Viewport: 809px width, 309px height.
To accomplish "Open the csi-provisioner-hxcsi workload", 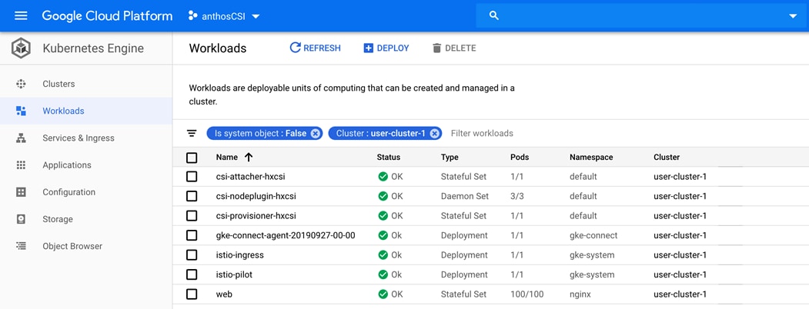I will coord(256,216).
